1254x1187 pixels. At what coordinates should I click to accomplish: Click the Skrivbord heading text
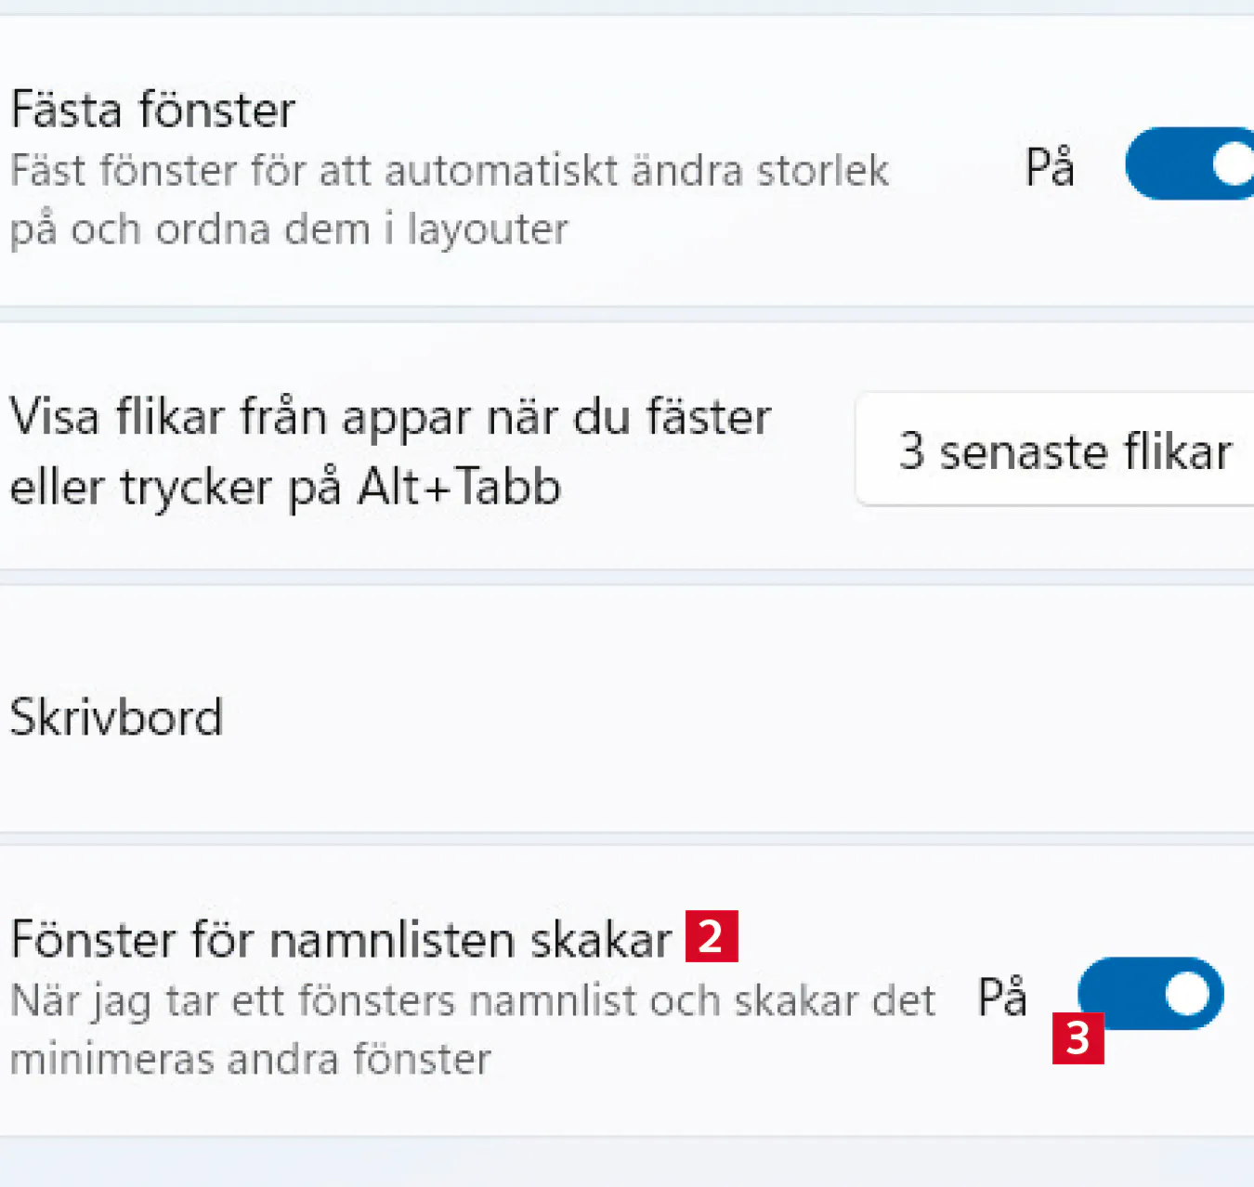click(117, 717)
